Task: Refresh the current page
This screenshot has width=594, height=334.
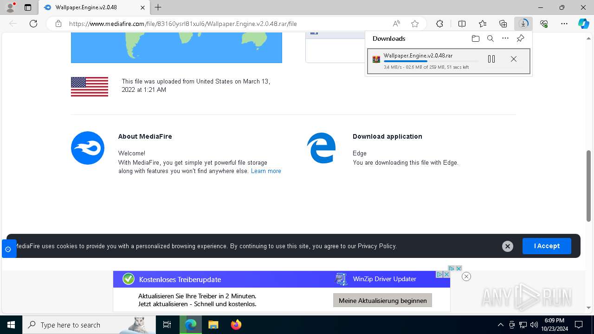Action: coord(33,24)
